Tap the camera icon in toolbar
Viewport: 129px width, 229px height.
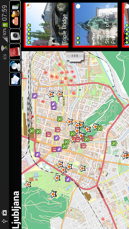tap(15, 36)
